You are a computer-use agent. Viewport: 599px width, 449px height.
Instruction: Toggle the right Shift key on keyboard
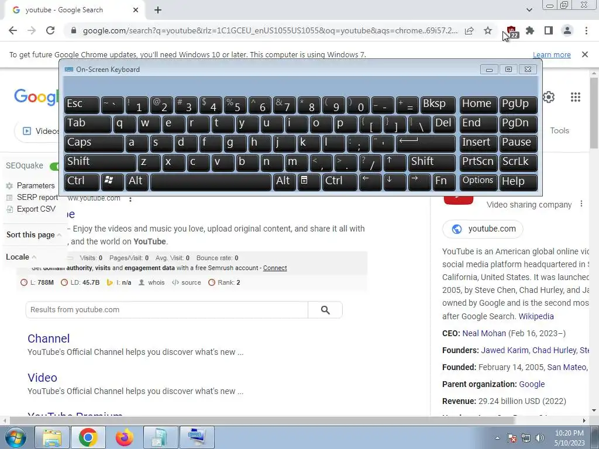click(x=432, y=163)
